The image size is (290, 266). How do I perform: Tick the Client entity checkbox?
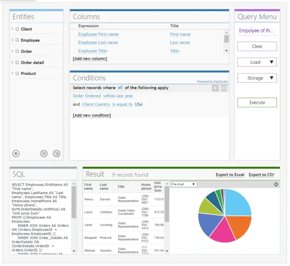17,29
